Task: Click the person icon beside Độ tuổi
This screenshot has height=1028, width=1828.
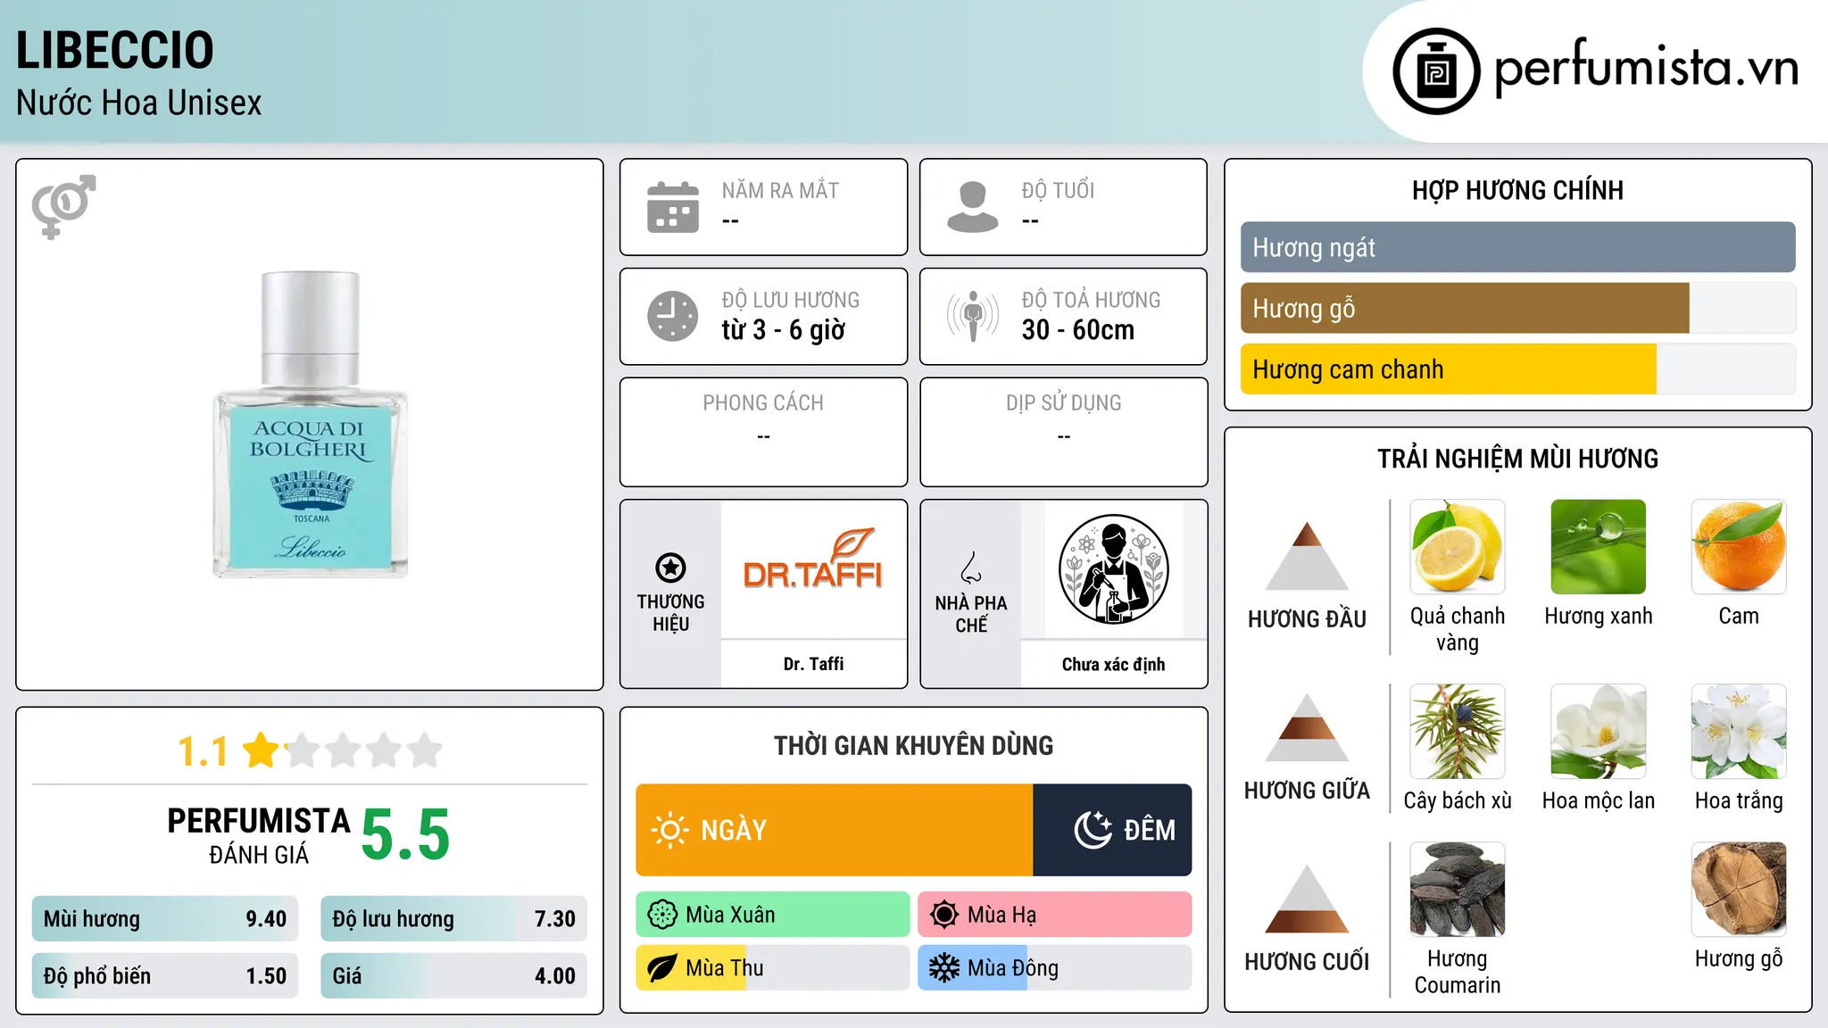Action: tap(973, 207)
